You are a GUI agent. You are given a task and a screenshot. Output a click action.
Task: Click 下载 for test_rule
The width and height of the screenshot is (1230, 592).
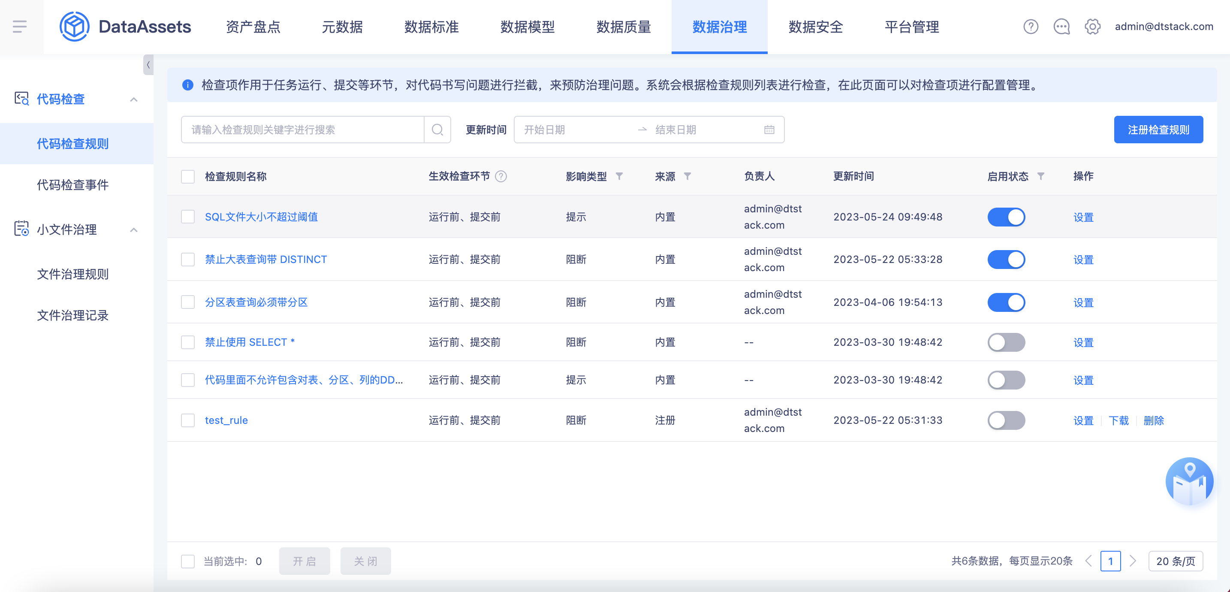click(1119, 420)
